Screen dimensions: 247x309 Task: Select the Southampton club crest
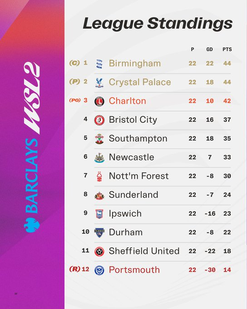pyautogui.click(x=99, y=139)
